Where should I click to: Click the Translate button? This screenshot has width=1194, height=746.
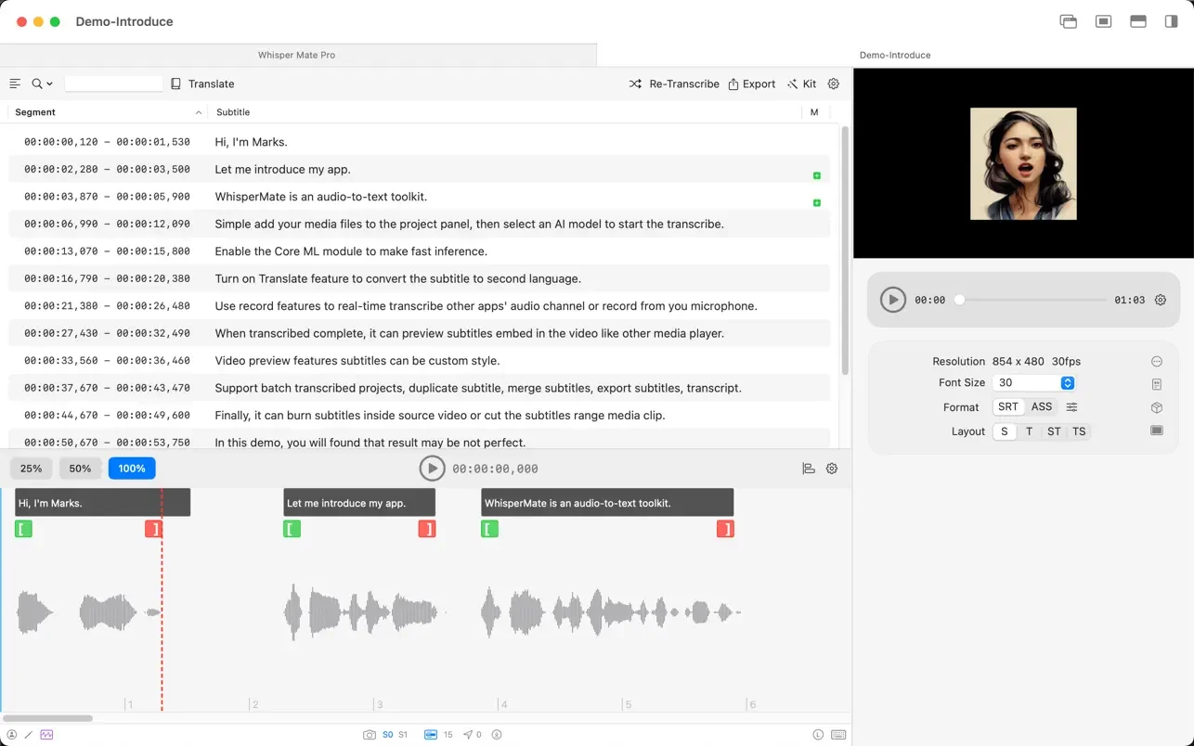click(202, 84)
